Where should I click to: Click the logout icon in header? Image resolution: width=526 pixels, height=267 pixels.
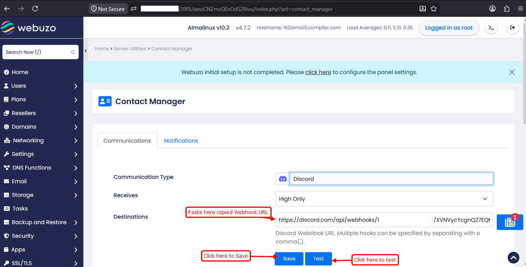click(512, 28)
